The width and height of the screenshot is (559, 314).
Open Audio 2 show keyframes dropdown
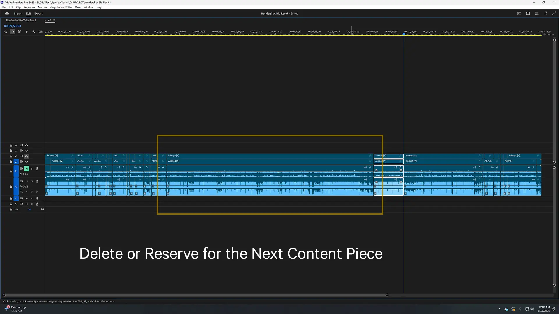point(21,192)
